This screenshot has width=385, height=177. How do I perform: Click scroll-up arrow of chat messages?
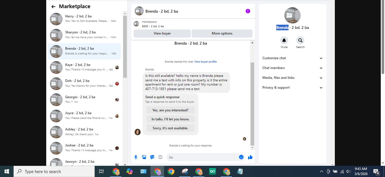252,43
